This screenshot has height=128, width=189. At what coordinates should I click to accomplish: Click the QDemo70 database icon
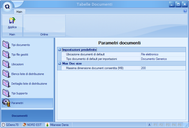3,125
